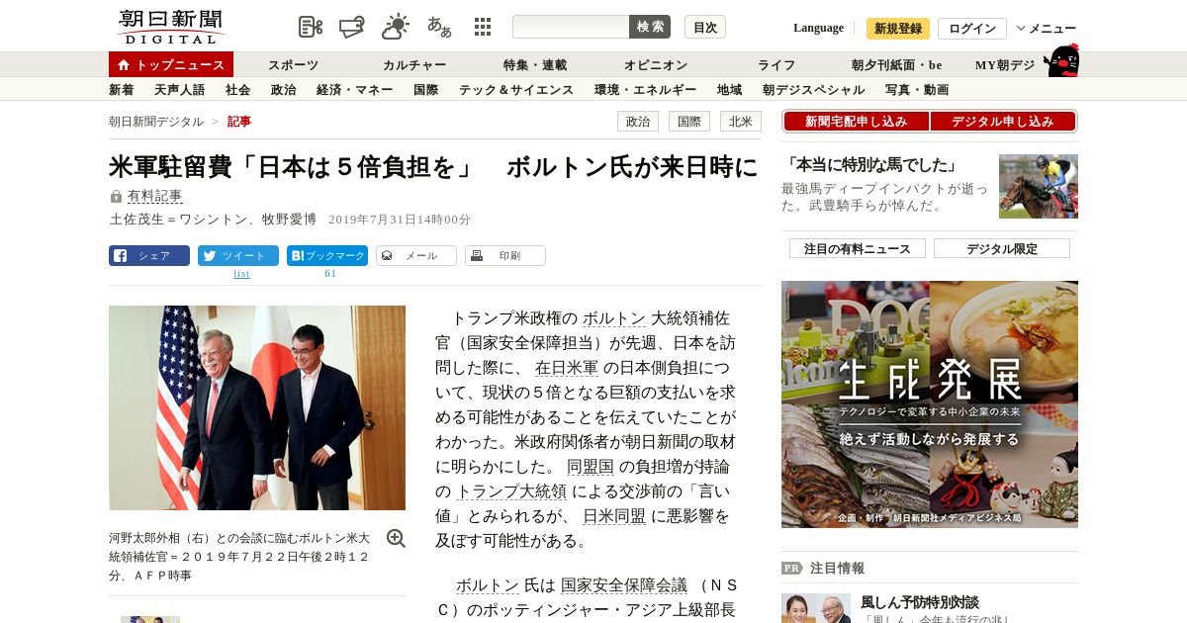This screenshot has width=1187, height=623.
Task: Open the スポーツ tab
Action: pos(294,65)
